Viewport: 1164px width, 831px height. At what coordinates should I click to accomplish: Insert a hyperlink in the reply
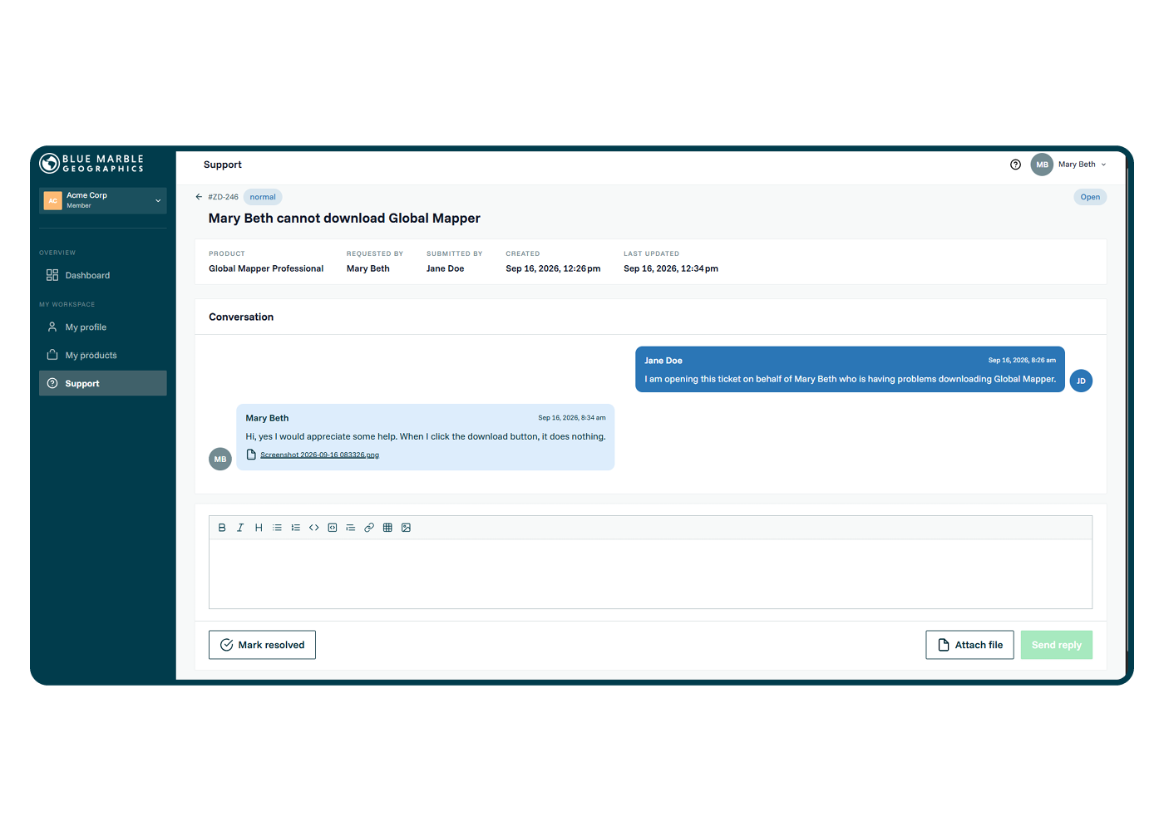(369, 528)
